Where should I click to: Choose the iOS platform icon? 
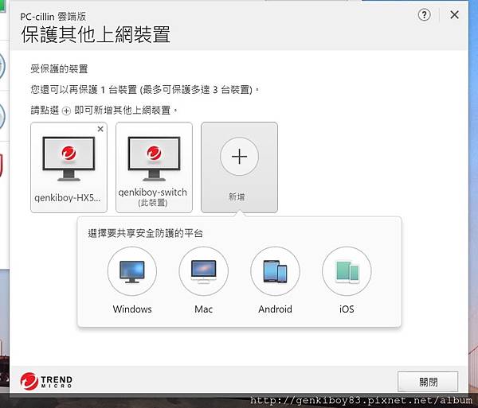tap(347, 271)
